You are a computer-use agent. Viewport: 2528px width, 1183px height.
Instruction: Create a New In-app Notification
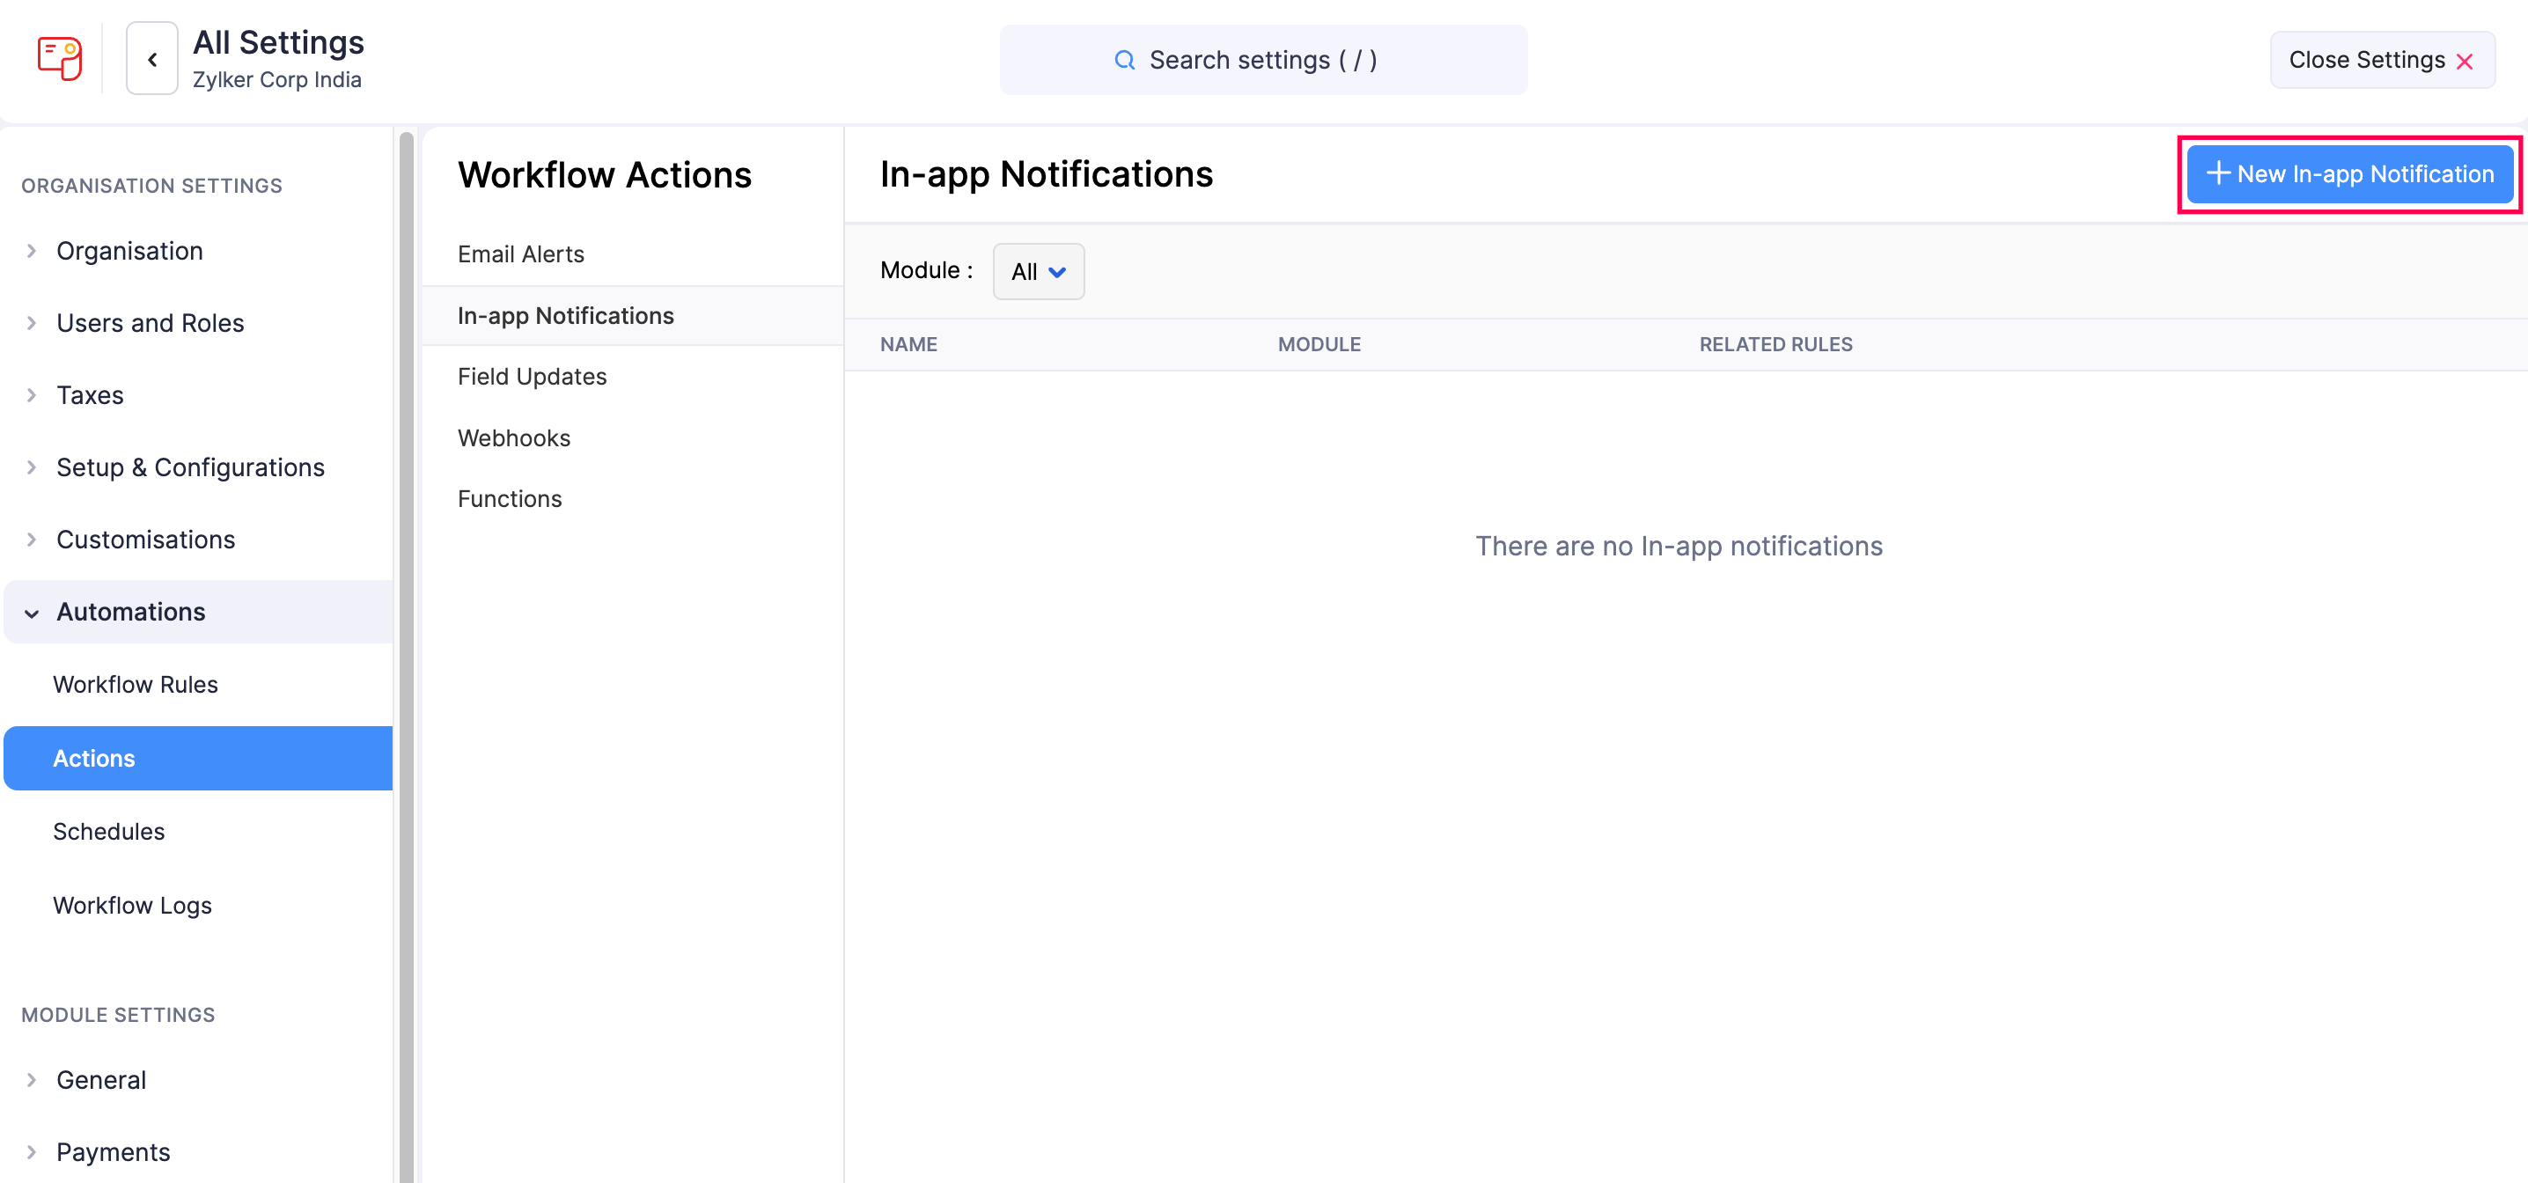[x=2349, y=175]
